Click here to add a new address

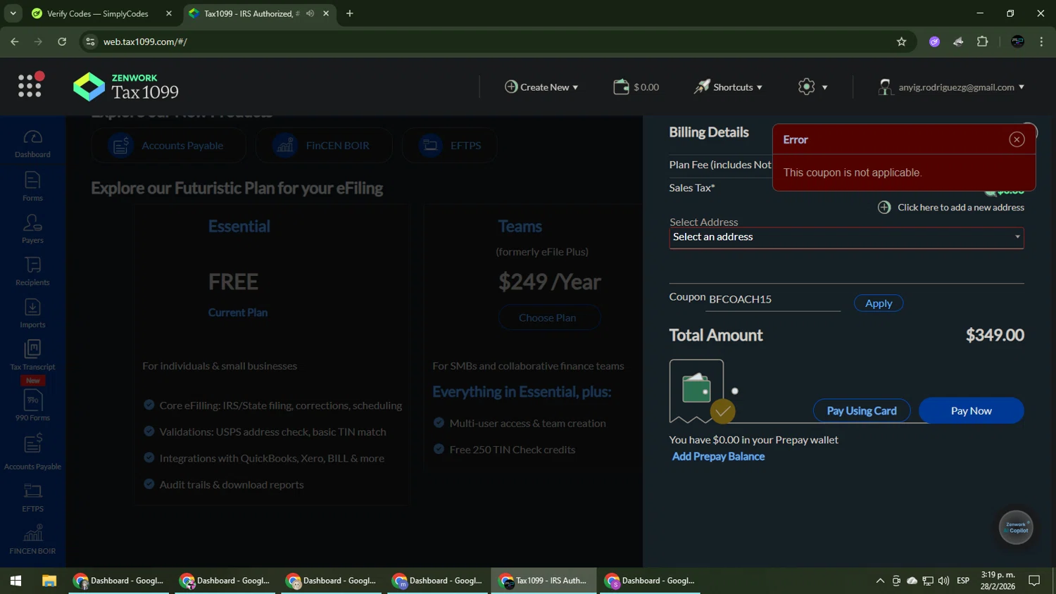coord(951,208)
